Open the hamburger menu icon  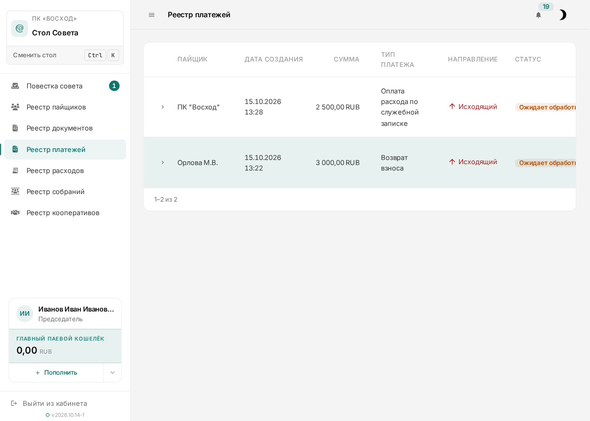152,15
